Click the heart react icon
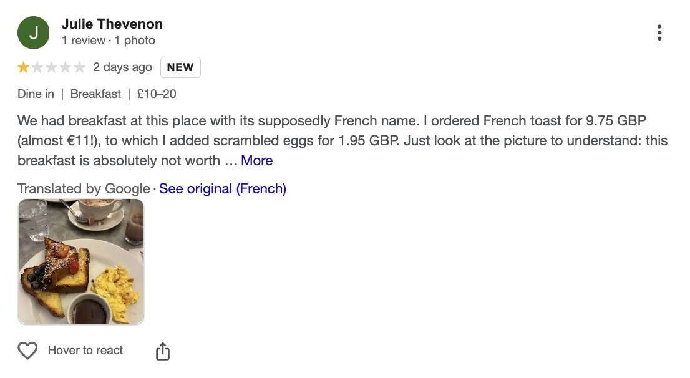This screenshot has width=690, height=378. (27, 351)
